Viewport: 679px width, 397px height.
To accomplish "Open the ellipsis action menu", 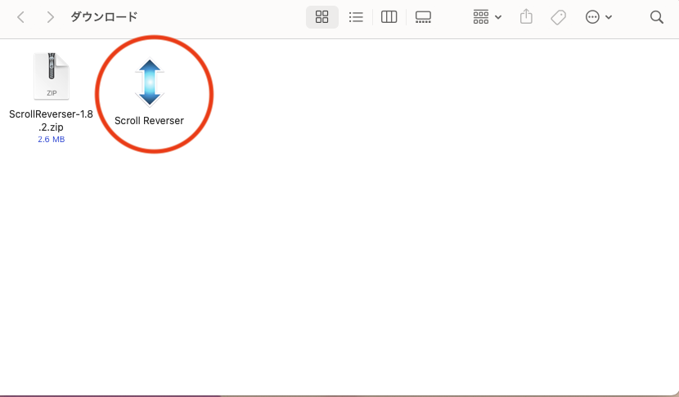I will (x=593, y=17).
